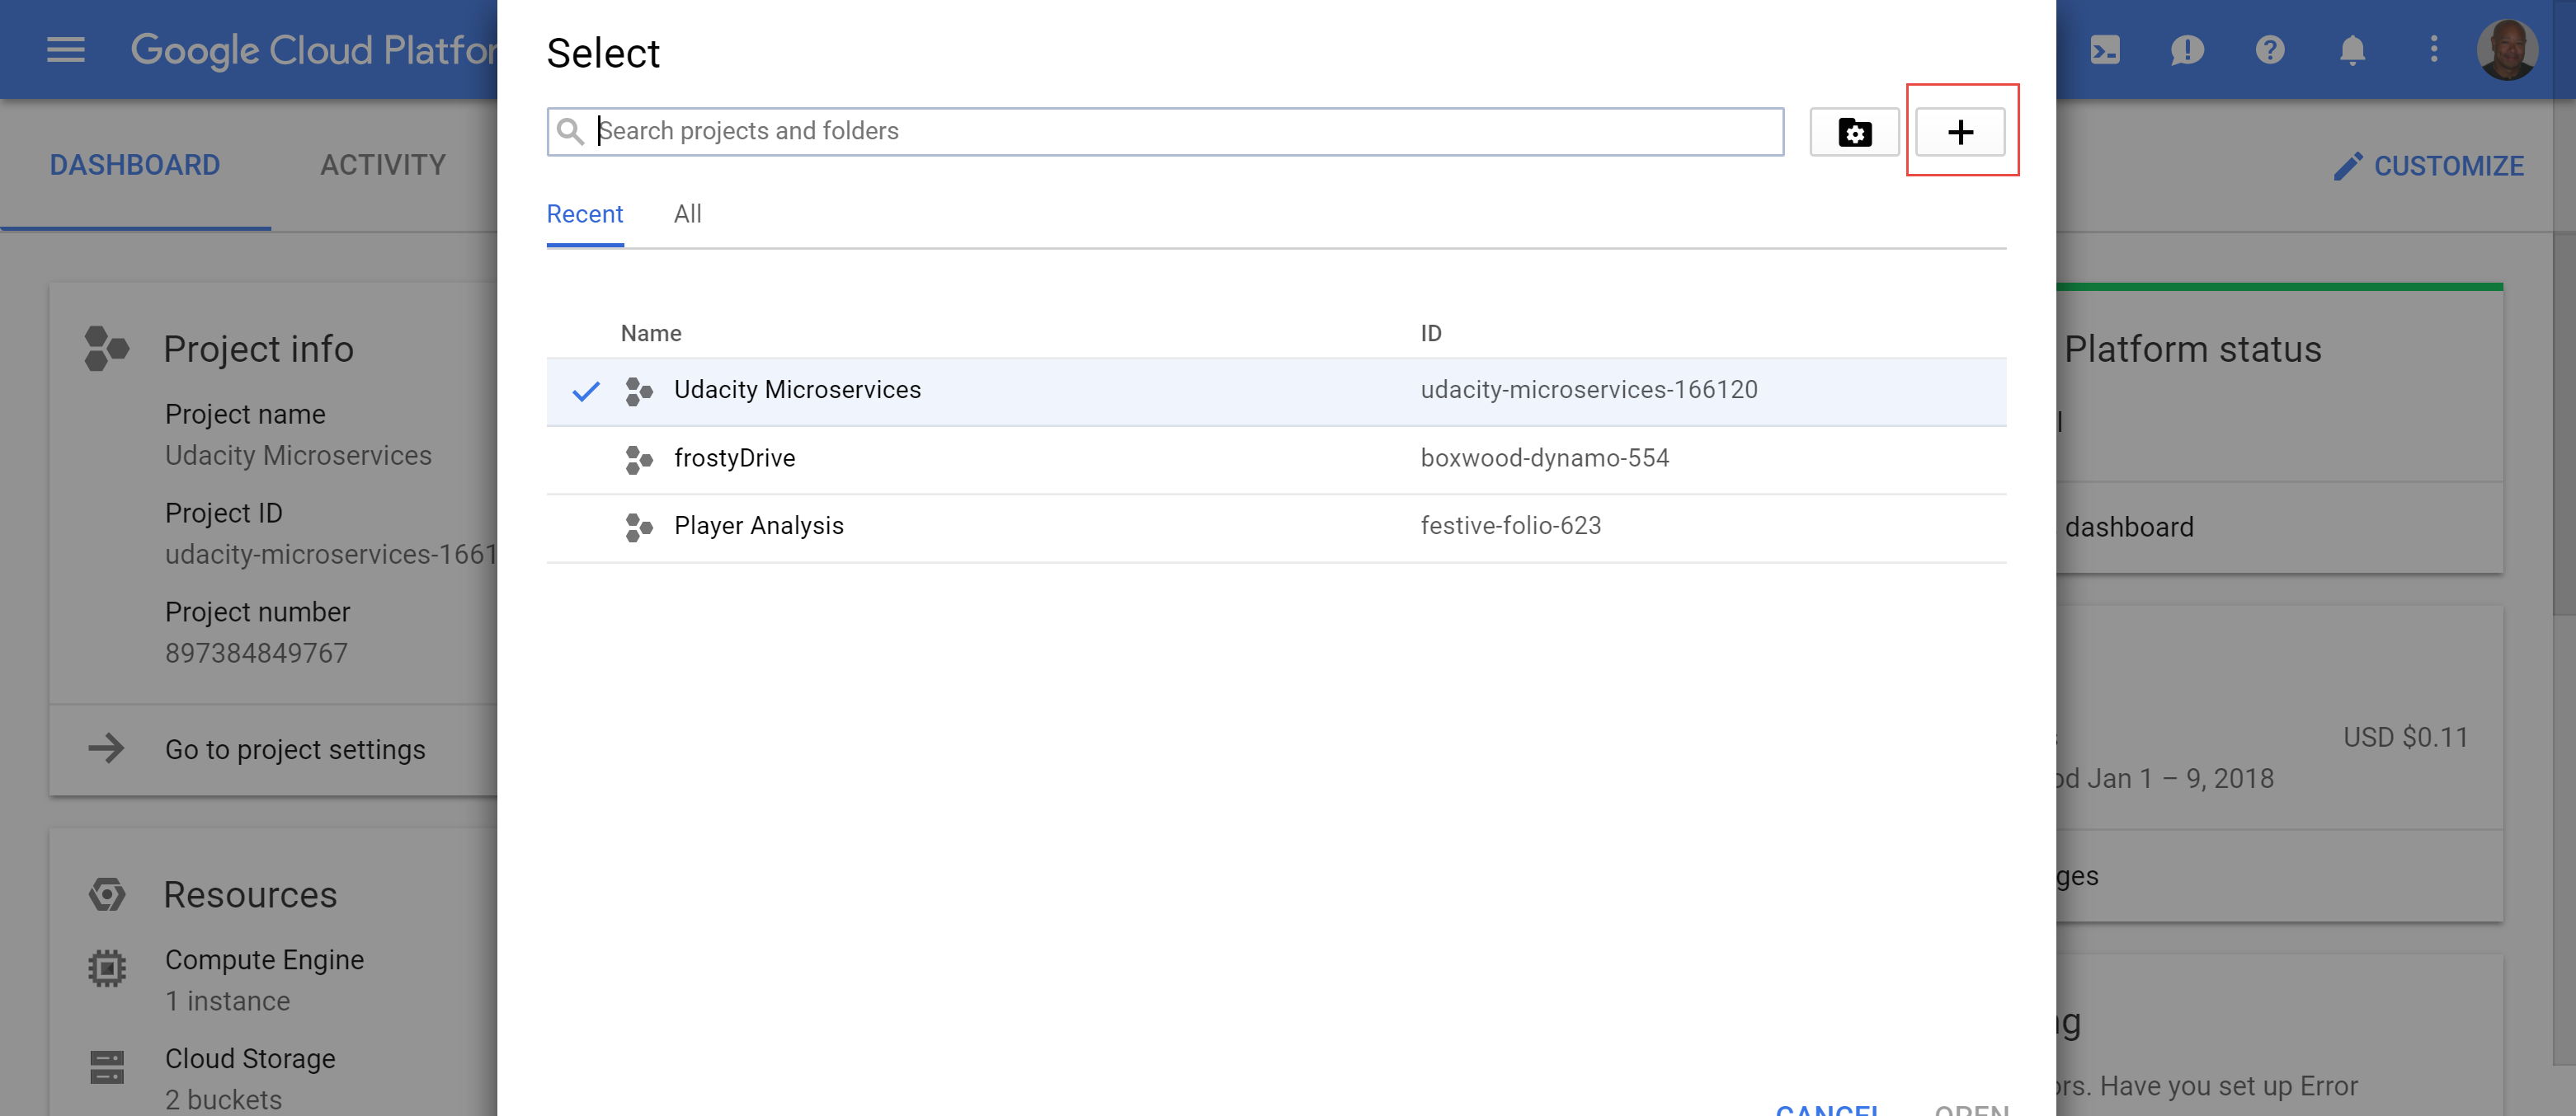Open the hamburger navigation menu

[66, 49]
